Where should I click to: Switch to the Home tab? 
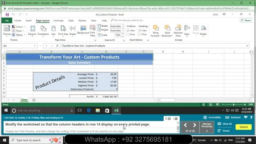(18, 20)
